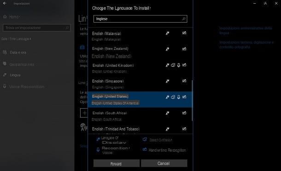This screenshot has height=171, width=281.
Task: Click the microphone icon beside Voice Recognition
Action: pos(5,86)
